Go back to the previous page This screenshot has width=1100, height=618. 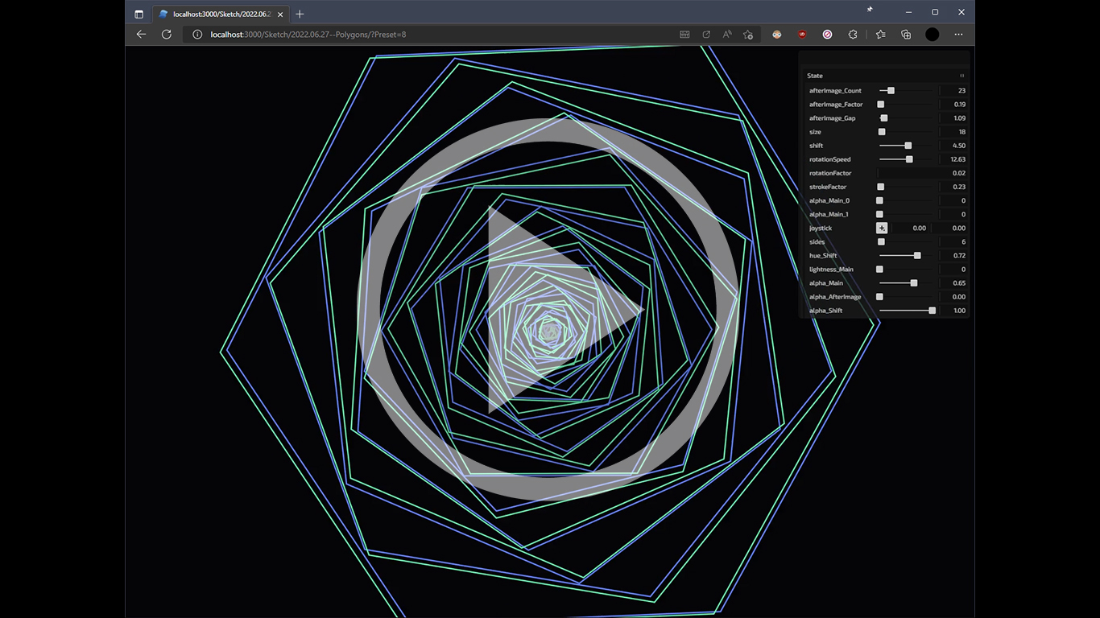click(141, 35)
